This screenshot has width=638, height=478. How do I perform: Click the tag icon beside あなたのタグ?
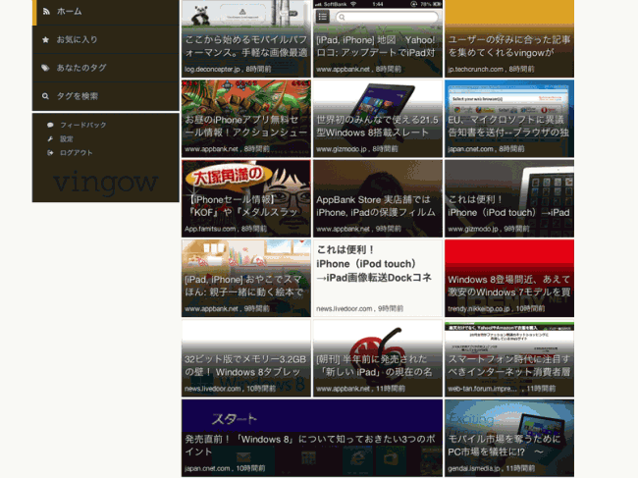(x=45, y=68)
